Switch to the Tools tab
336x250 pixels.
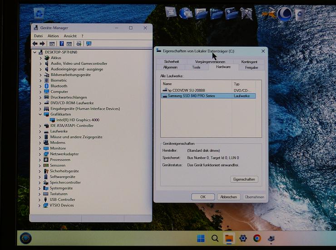(x=196, y=67)
